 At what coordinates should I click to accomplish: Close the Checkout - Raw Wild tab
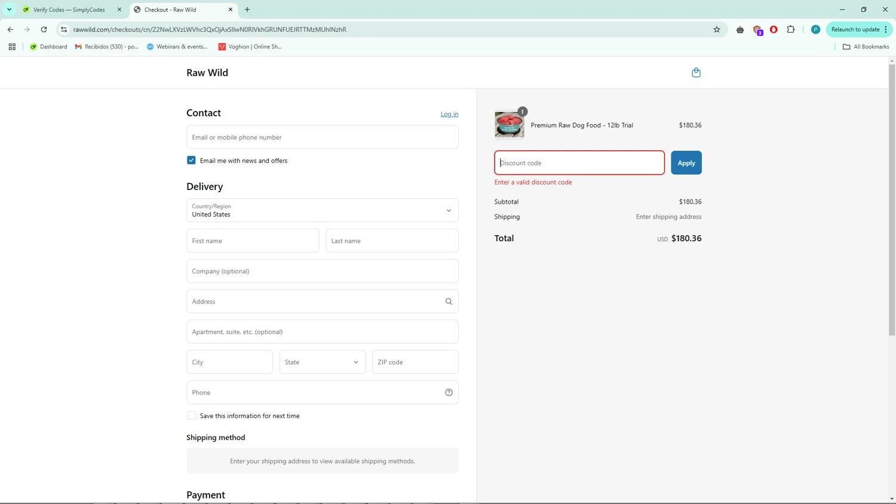coord(231,10)
